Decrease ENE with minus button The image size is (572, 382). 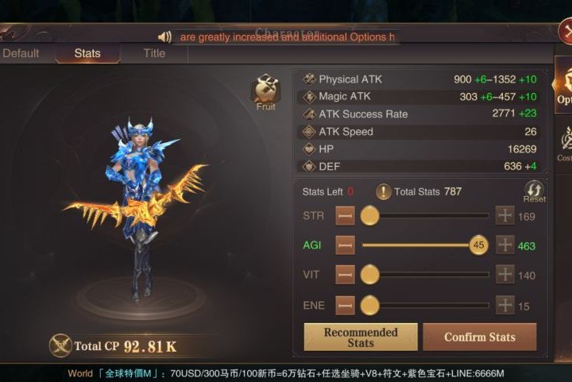click(345, 305)
